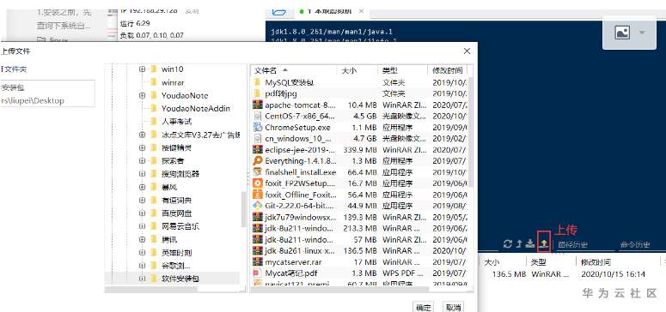666x312 pixels.
Task: Click the file list's vertical scrollbar
Action: (470, 132)
